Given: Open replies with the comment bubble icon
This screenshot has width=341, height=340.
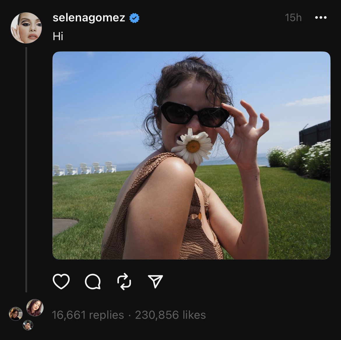Looking at the screenshot, I should 93,282.
